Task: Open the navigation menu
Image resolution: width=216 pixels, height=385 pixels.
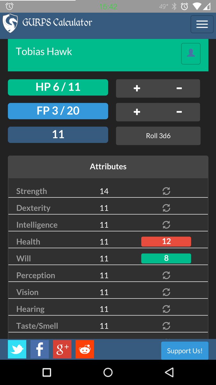Action: tap(202, 24)
